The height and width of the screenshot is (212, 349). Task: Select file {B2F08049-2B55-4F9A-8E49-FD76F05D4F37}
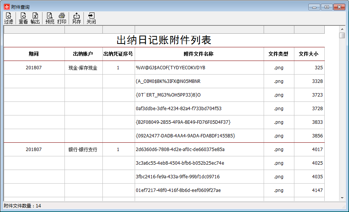(183, 122)
